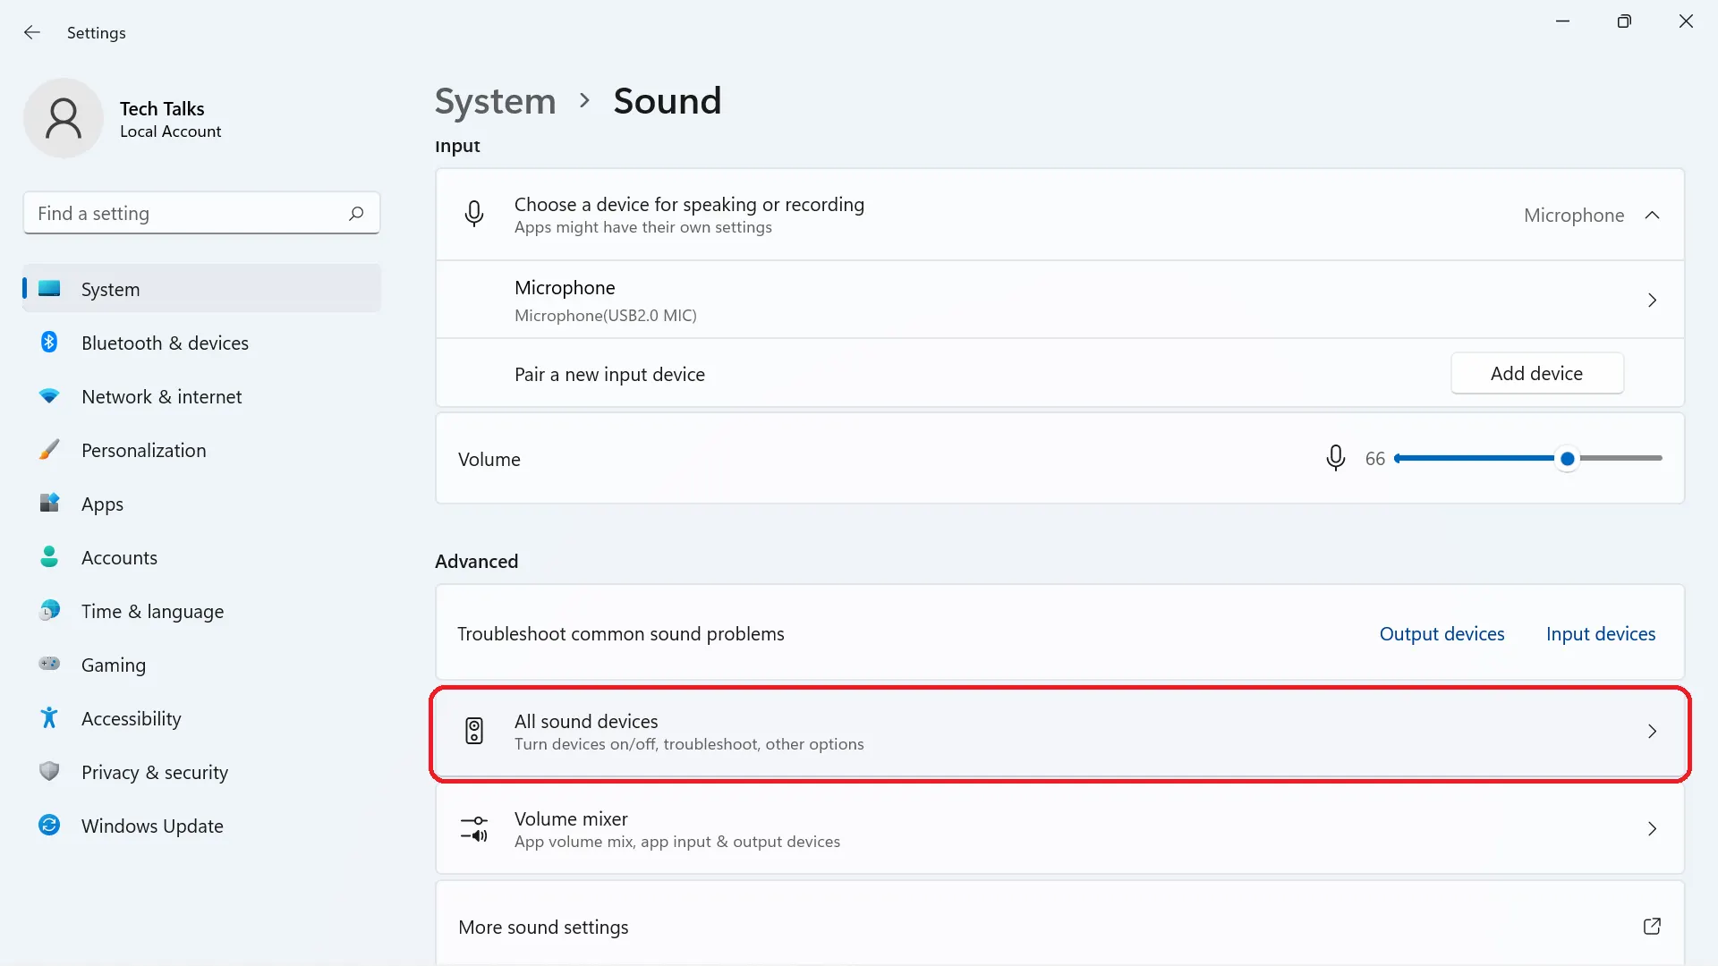Open Network & internet via its Wi-Fi icon
The width and height of the screenshot is (1718, 966).
click(49, 395)
